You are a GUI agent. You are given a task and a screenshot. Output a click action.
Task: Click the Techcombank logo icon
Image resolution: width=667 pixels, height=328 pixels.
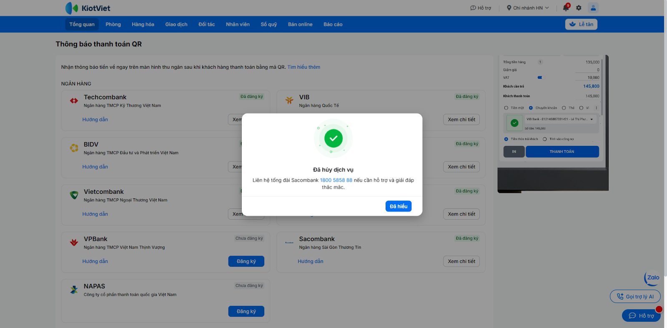coord(74,100)
